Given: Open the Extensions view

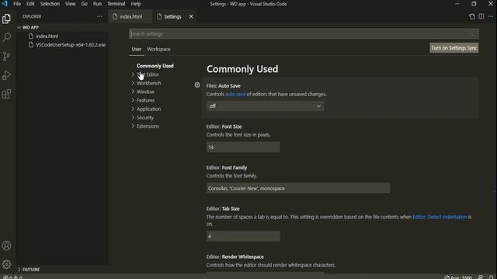Looking at the screenshot, I should click(7, 94).
